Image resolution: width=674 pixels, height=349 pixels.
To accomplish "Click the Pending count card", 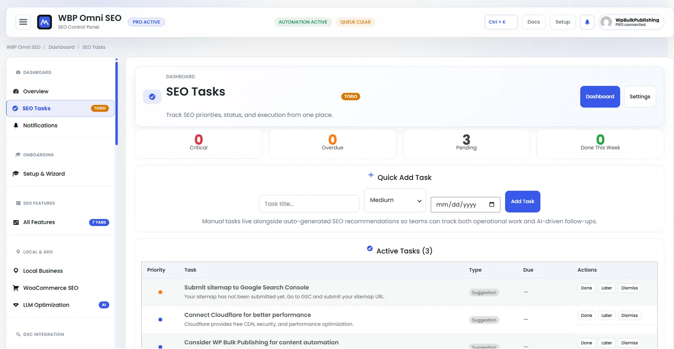I will 466,144.
